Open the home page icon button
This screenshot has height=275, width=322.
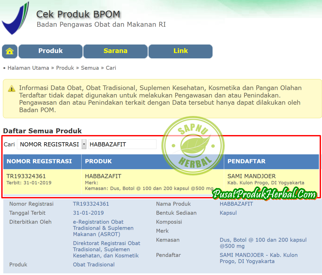tap(10, 51)
